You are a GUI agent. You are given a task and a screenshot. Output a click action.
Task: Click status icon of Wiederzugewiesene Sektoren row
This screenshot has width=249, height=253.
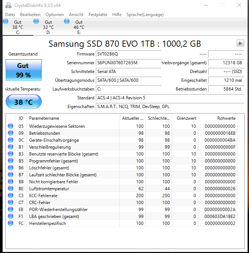coord(11,126)
